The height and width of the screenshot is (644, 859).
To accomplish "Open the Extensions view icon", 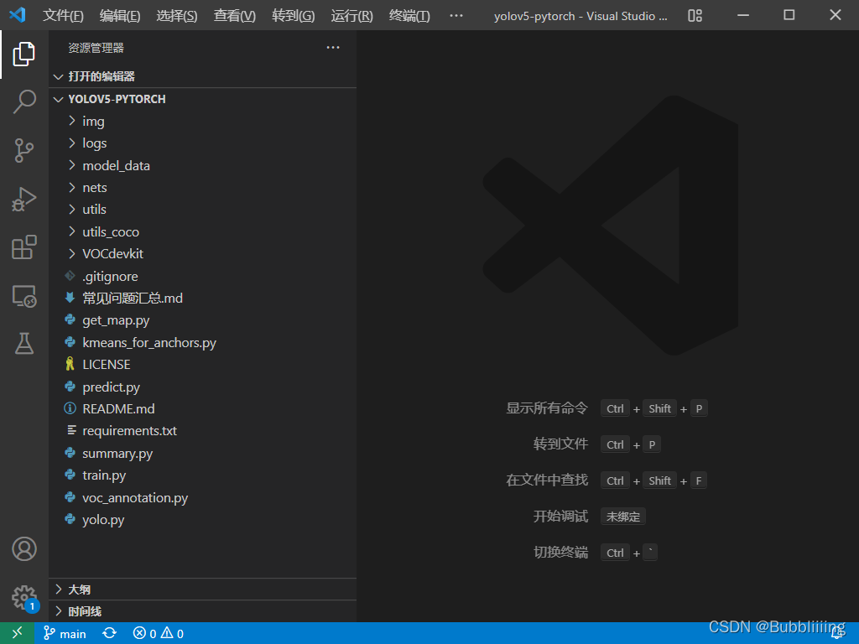I will click(x=24, y=247).
